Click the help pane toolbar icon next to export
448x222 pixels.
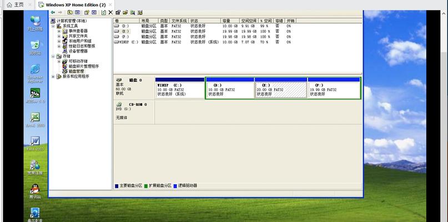pyautogui.click(x=94, y=13)
